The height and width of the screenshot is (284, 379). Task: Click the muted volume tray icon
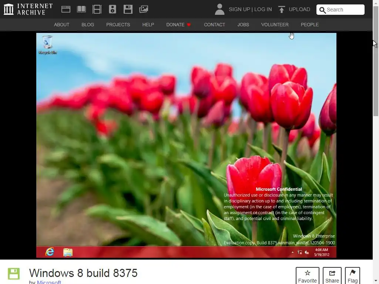coord(307,252)
